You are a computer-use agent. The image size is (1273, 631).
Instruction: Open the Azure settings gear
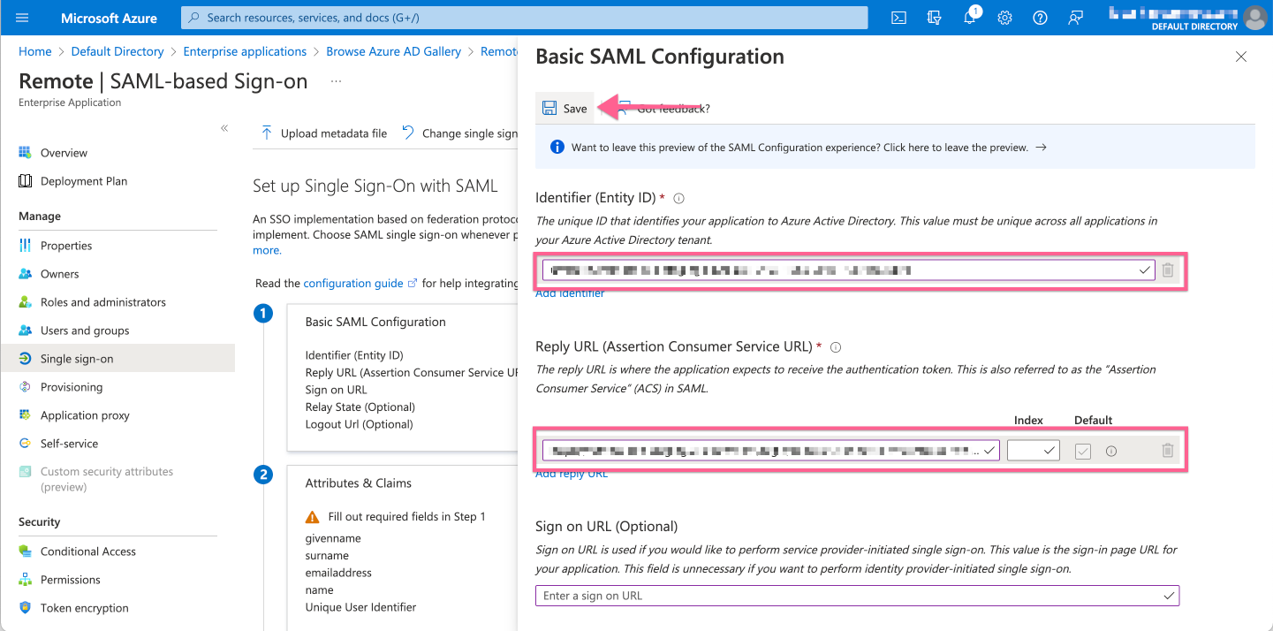click(1004, 18)
